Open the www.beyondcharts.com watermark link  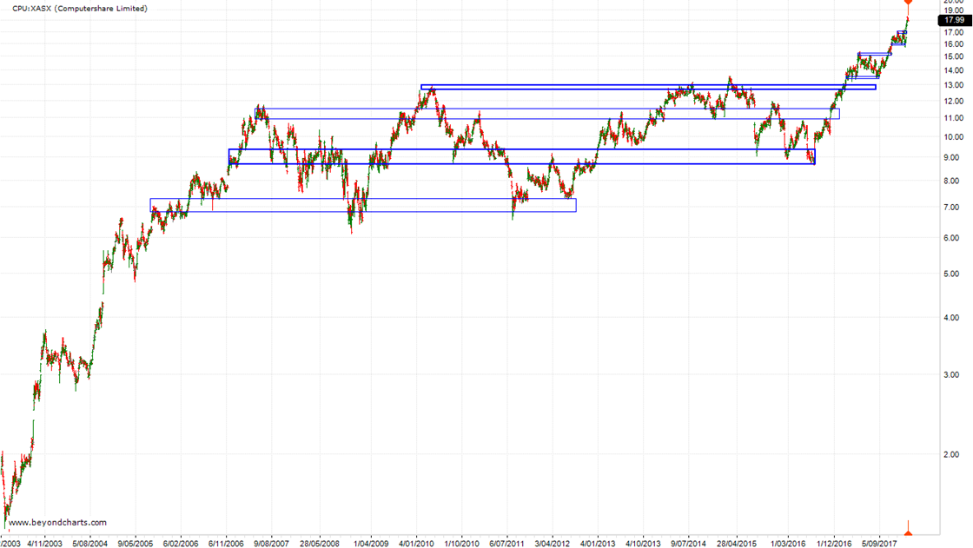pyautogui.click(x=57, y=522)
